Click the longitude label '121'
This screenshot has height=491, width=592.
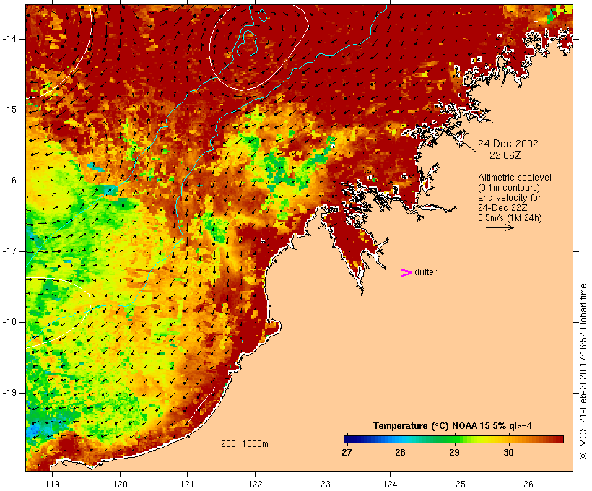pos(187,484)
